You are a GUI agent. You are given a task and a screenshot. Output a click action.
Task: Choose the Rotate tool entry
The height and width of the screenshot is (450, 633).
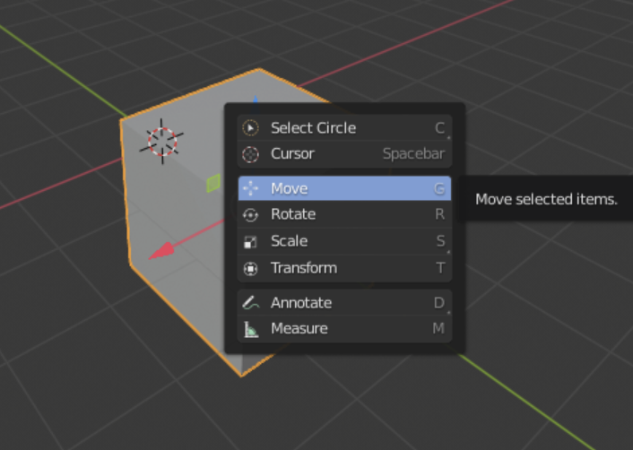[344, 214]
